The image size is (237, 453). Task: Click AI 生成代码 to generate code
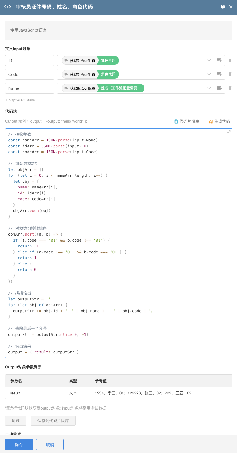(x=219, y=121)
